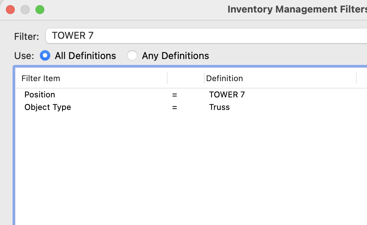367x225 pixels.
Task: Click the Filter name text field
Action: pos(207,36)
